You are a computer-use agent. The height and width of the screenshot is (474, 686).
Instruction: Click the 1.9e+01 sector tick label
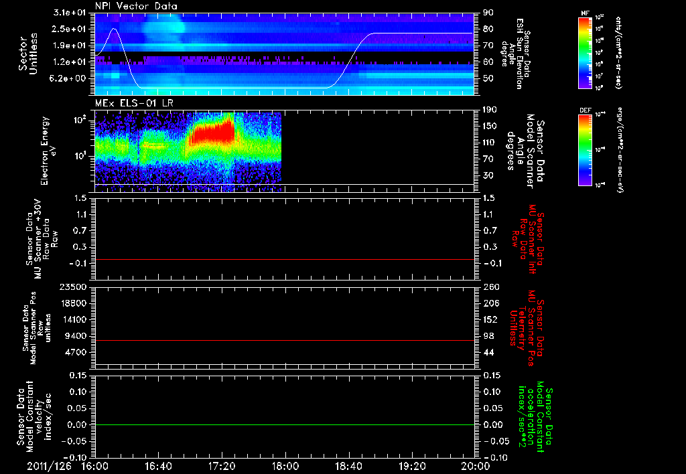pos(70,46)
